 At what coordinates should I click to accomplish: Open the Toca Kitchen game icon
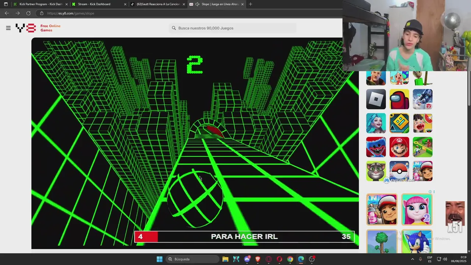point(422,123)
